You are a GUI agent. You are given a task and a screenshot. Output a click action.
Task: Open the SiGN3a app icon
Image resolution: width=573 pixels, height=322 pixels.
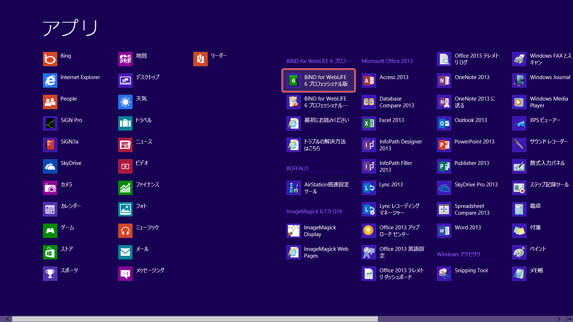pos(50,145)
